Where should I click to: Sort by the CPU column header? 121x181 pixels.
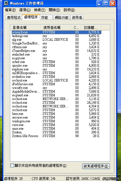point(76,27)
